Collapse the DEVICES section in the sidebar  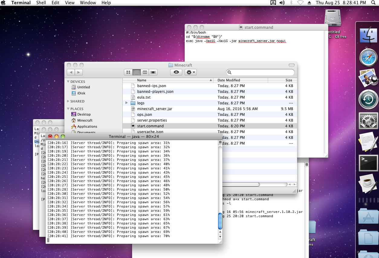(68, 82)
